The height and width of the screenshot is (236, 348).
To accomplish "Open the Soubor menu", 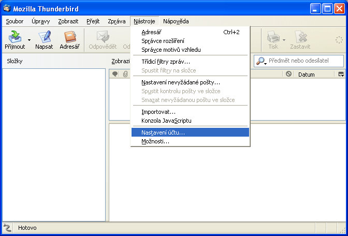I will [x=15, y=21].
